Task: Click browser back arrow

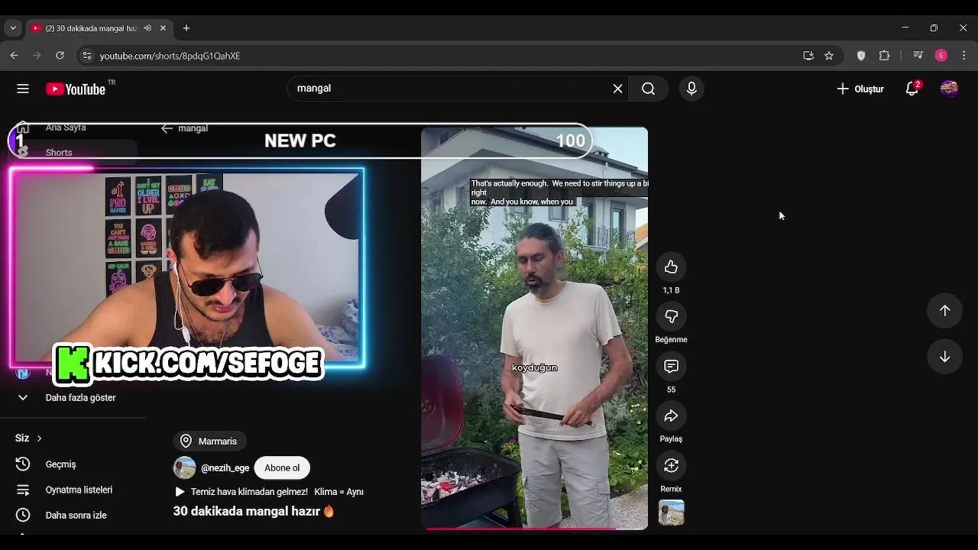Action: click(14, 56)
